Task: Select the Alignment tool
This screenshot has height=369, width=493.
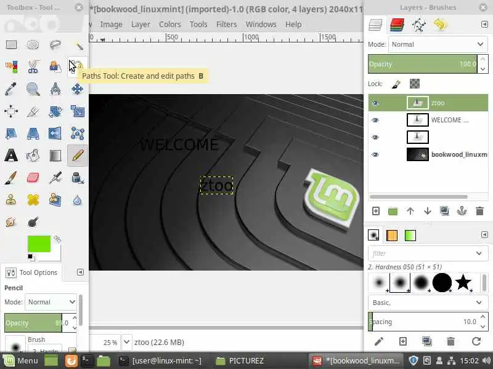Action: point(11,111)
